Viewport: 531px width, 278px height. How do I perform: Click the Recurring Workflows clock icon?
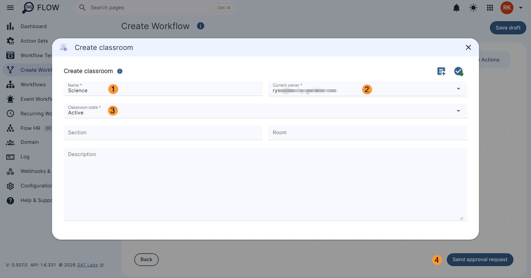point(10,114)
